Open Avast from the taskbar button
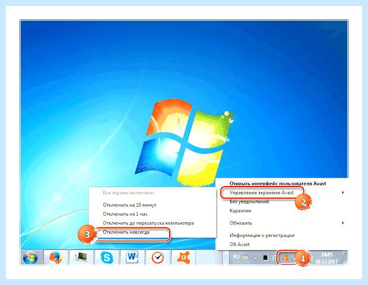Screen dimensions: 368x285 point(183,257)
